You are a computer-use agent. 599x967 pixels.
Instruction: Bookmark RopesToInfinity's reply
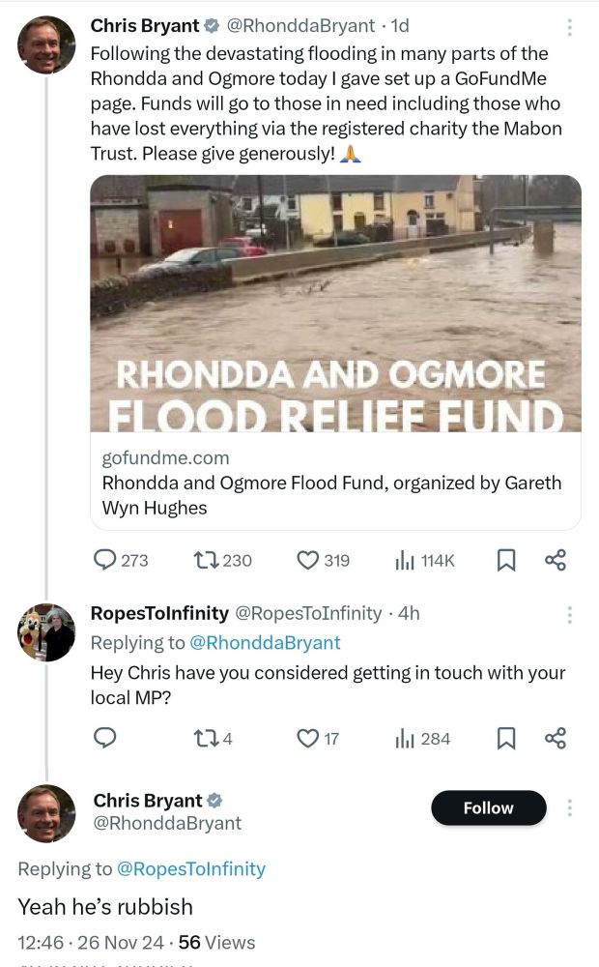tap(505, 739)
